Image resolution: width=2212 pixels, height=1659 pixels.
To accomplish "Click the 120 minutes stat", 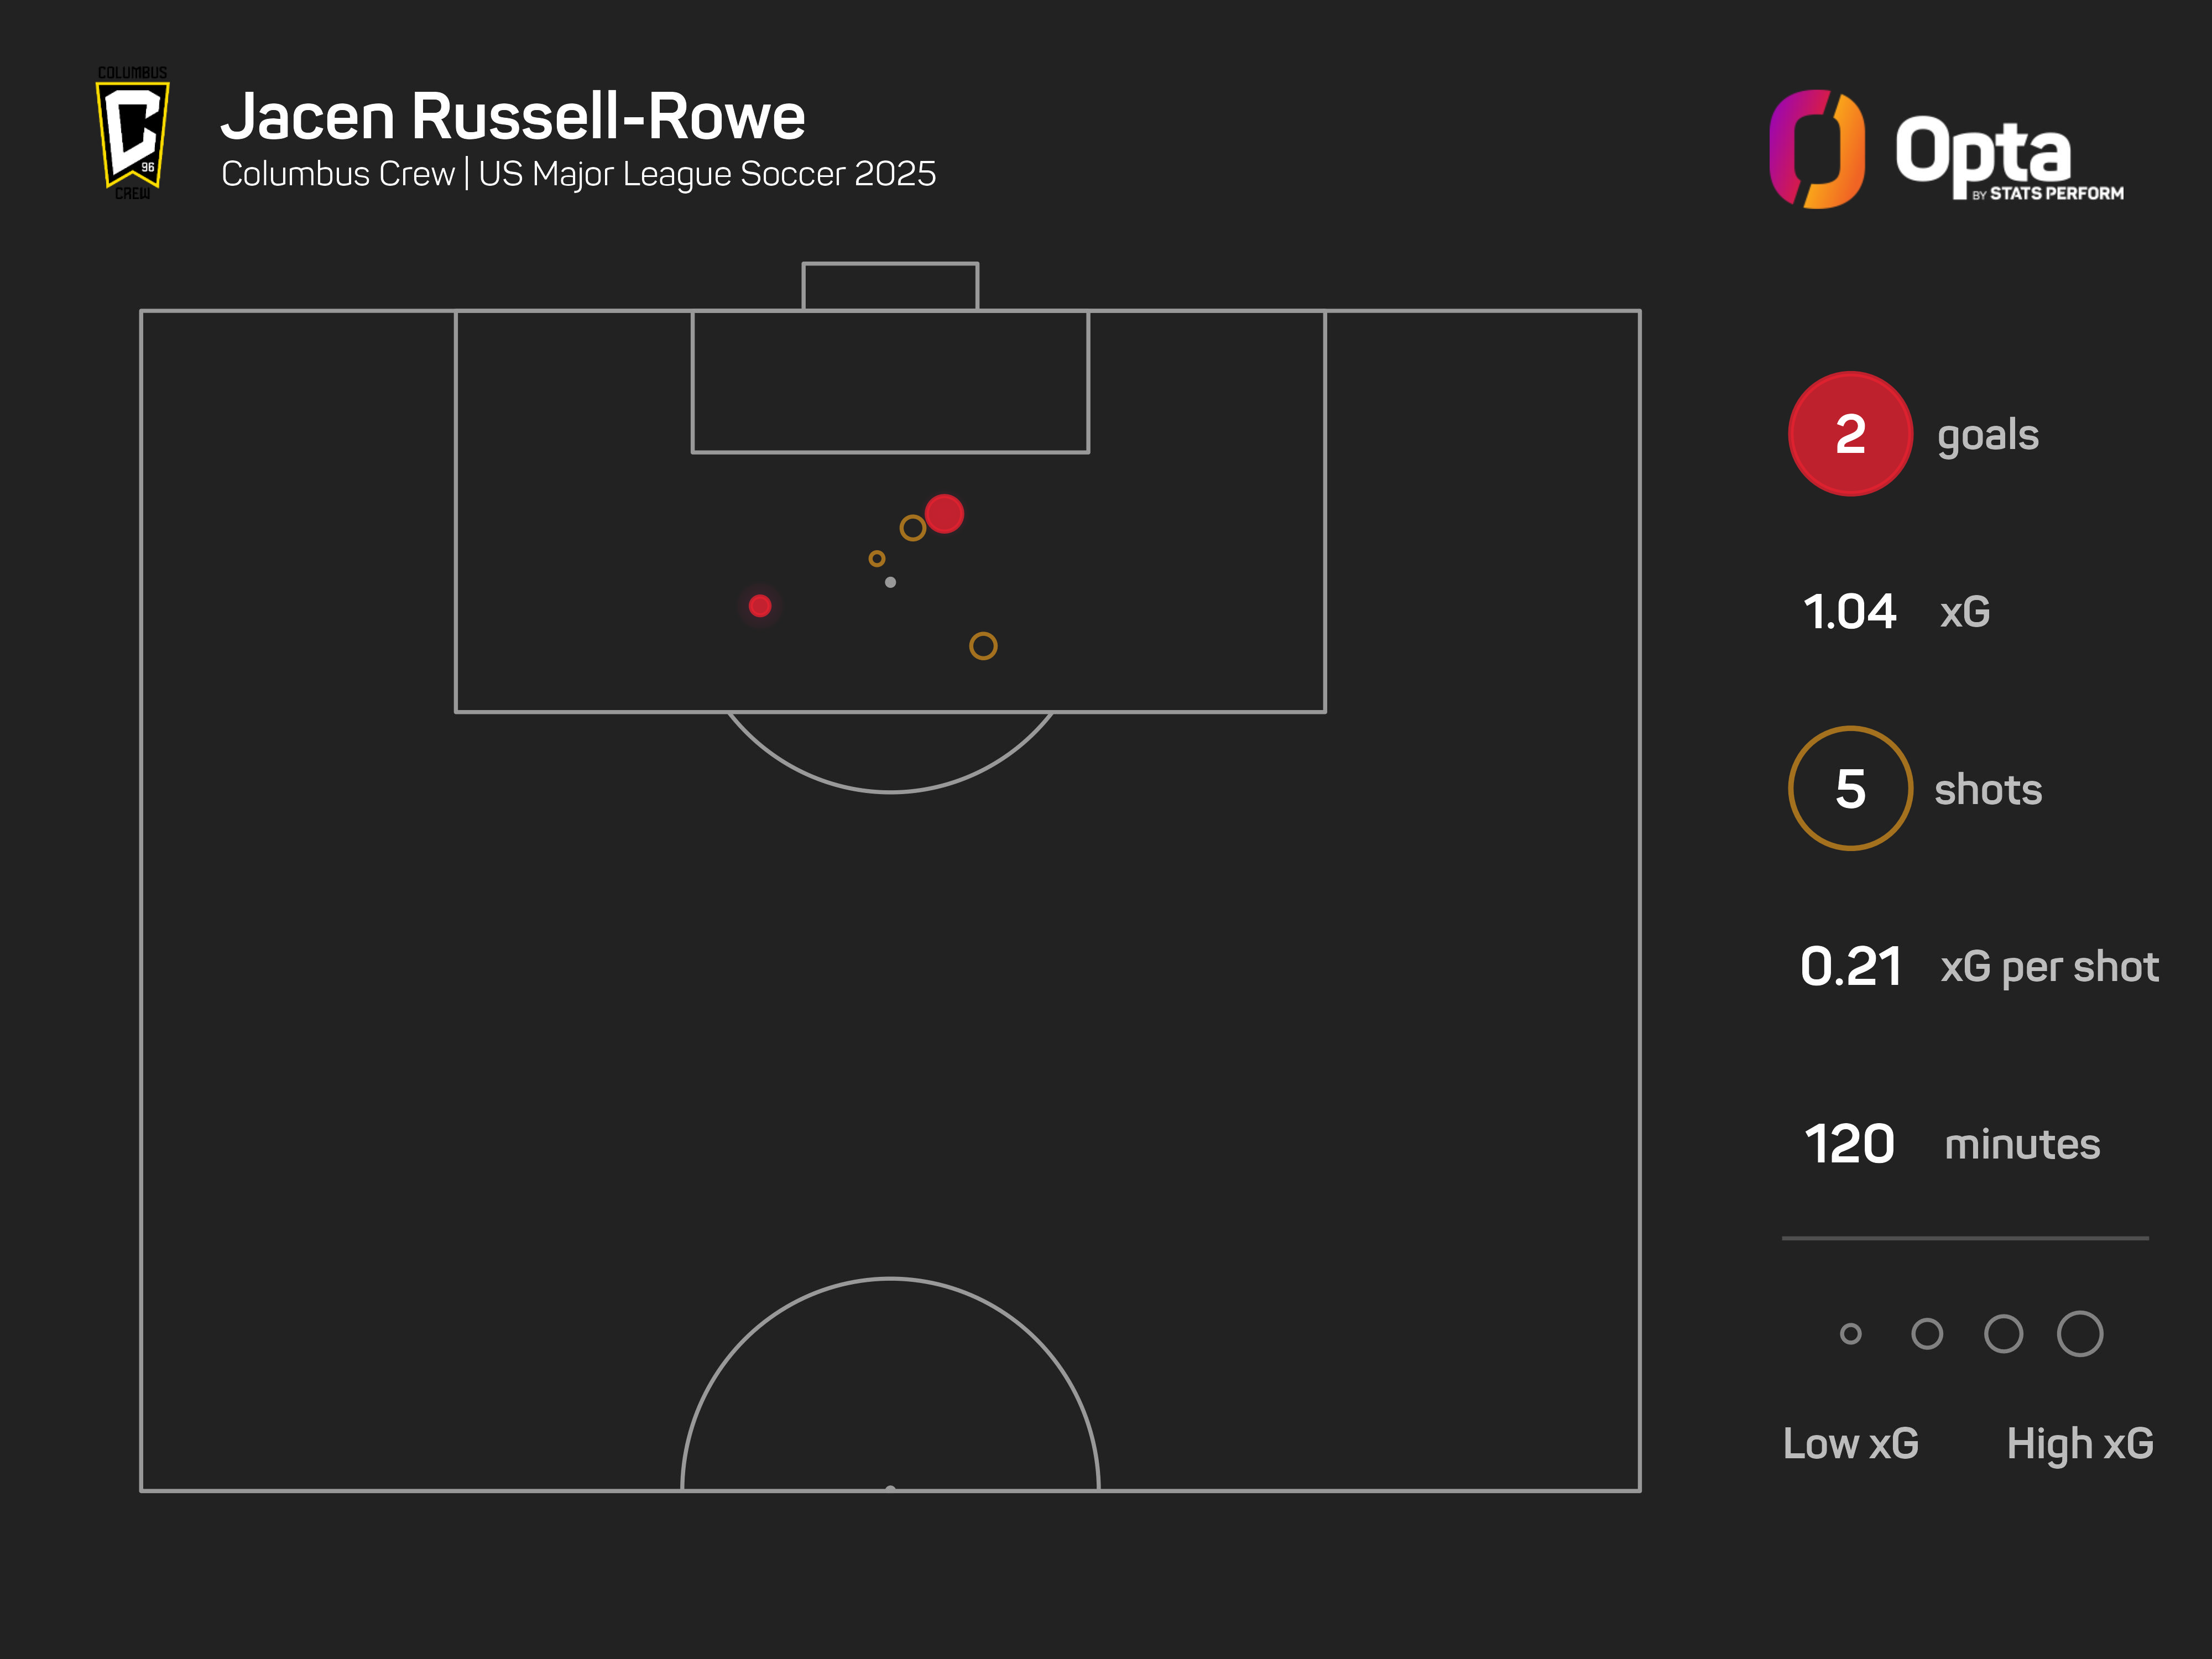I will click(1951, 1144).
